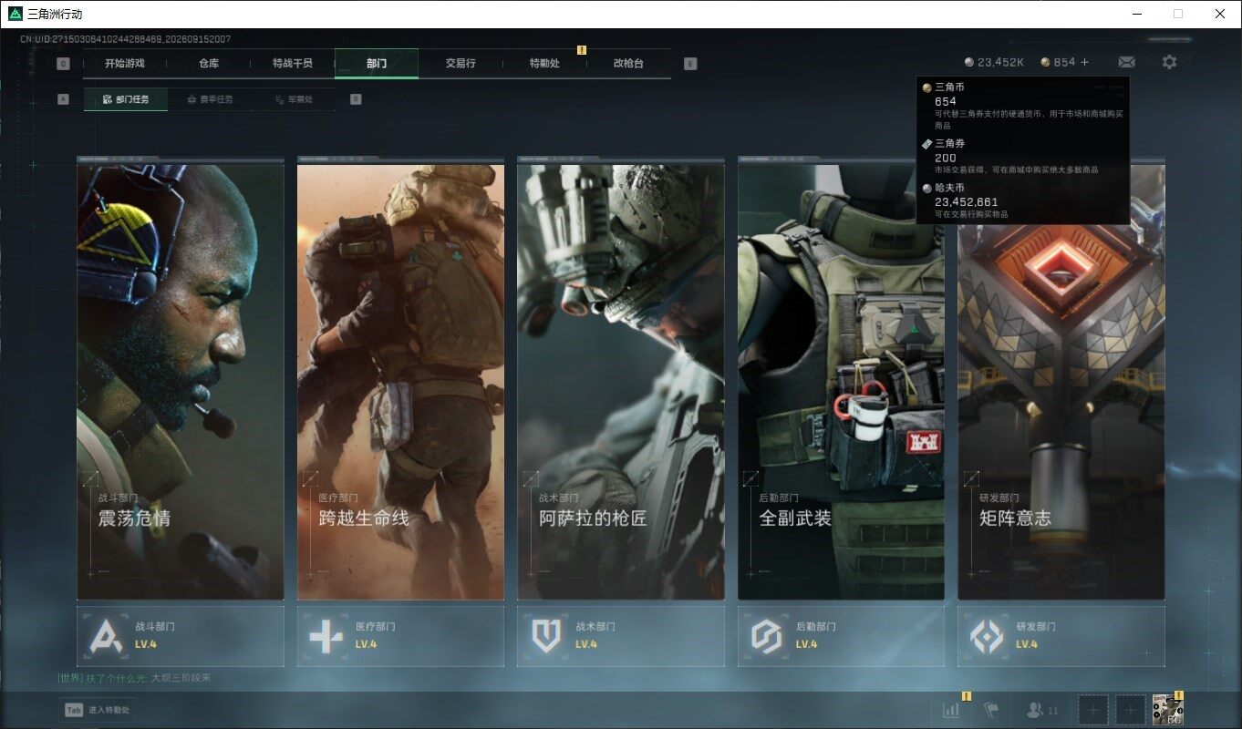Open the friends icon showing 11
Screen dimensions: 1242x729
coord(1042,710)
